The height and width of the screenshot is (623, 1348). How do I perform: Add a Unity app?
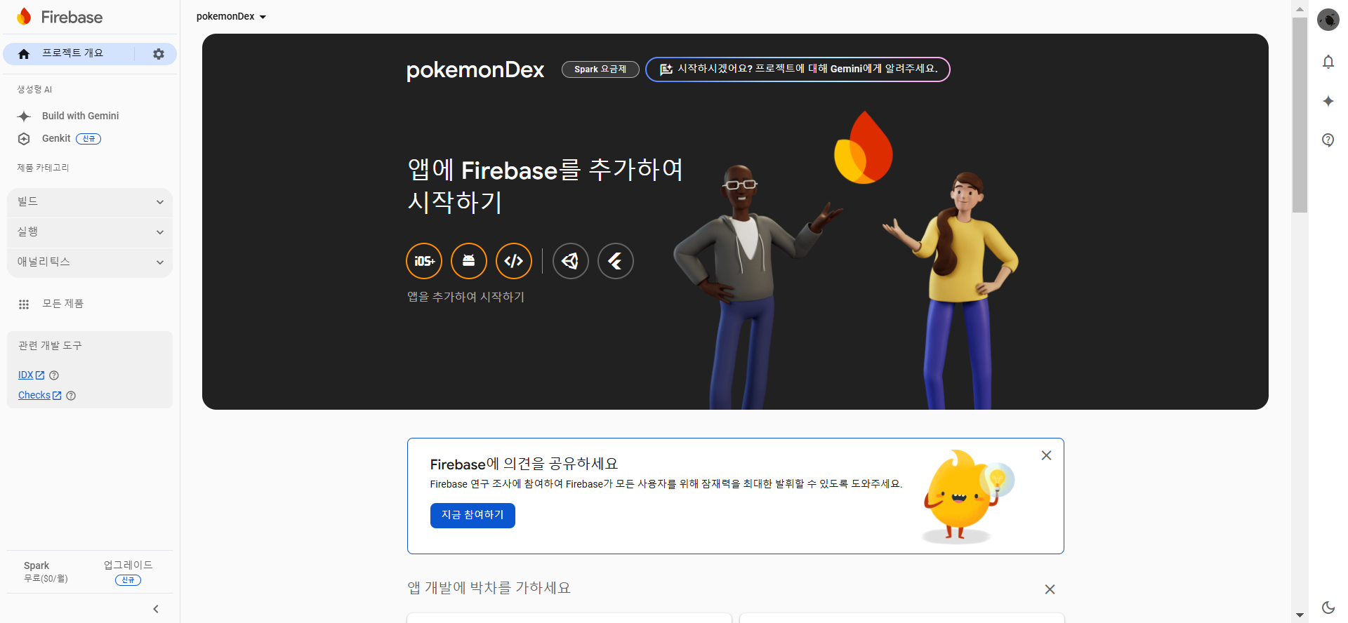571,261
